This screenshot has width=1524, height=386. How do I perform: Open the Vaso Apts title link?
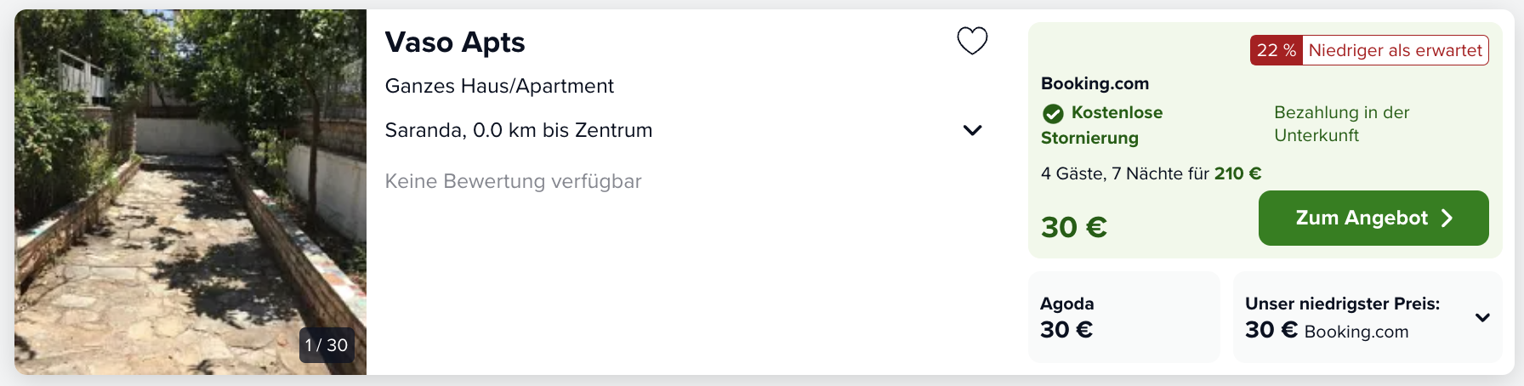[x=455, y=42]
